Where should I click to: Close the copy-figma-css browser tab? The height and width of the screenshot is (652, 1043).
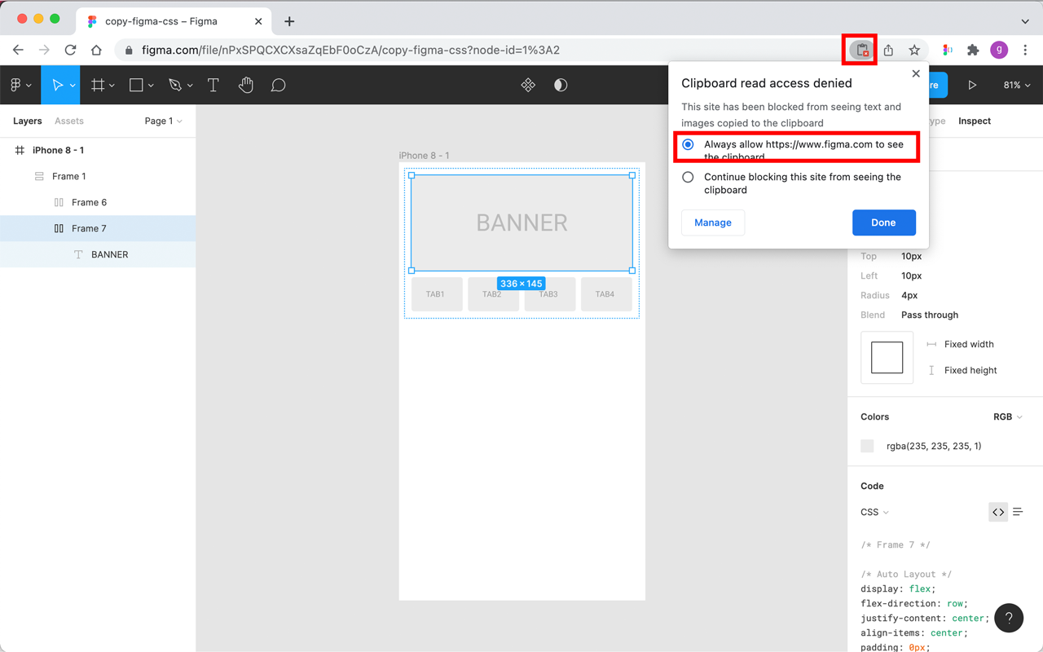click(x=258, y=21)
